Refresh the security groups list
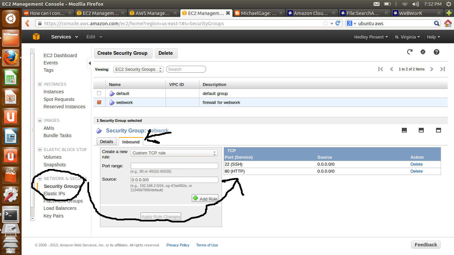This screenshot has width=454, height=255. (x=410, y=52)
